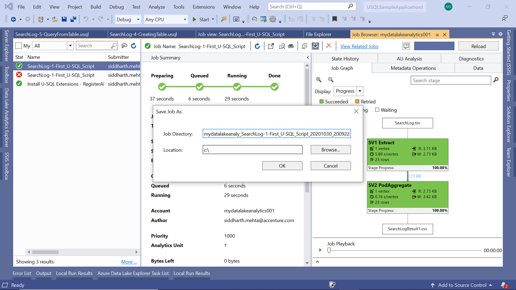Click the Save All toolbar icon
This screenshot has height=290, width=516.
click(x=73, y=19)
